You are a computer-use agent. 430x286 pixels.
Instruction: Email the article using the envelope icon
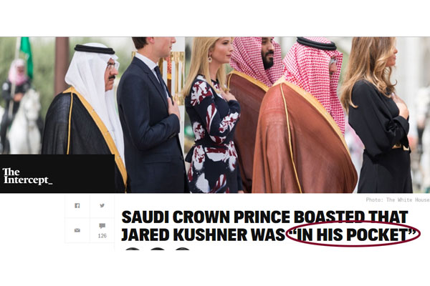77,230
